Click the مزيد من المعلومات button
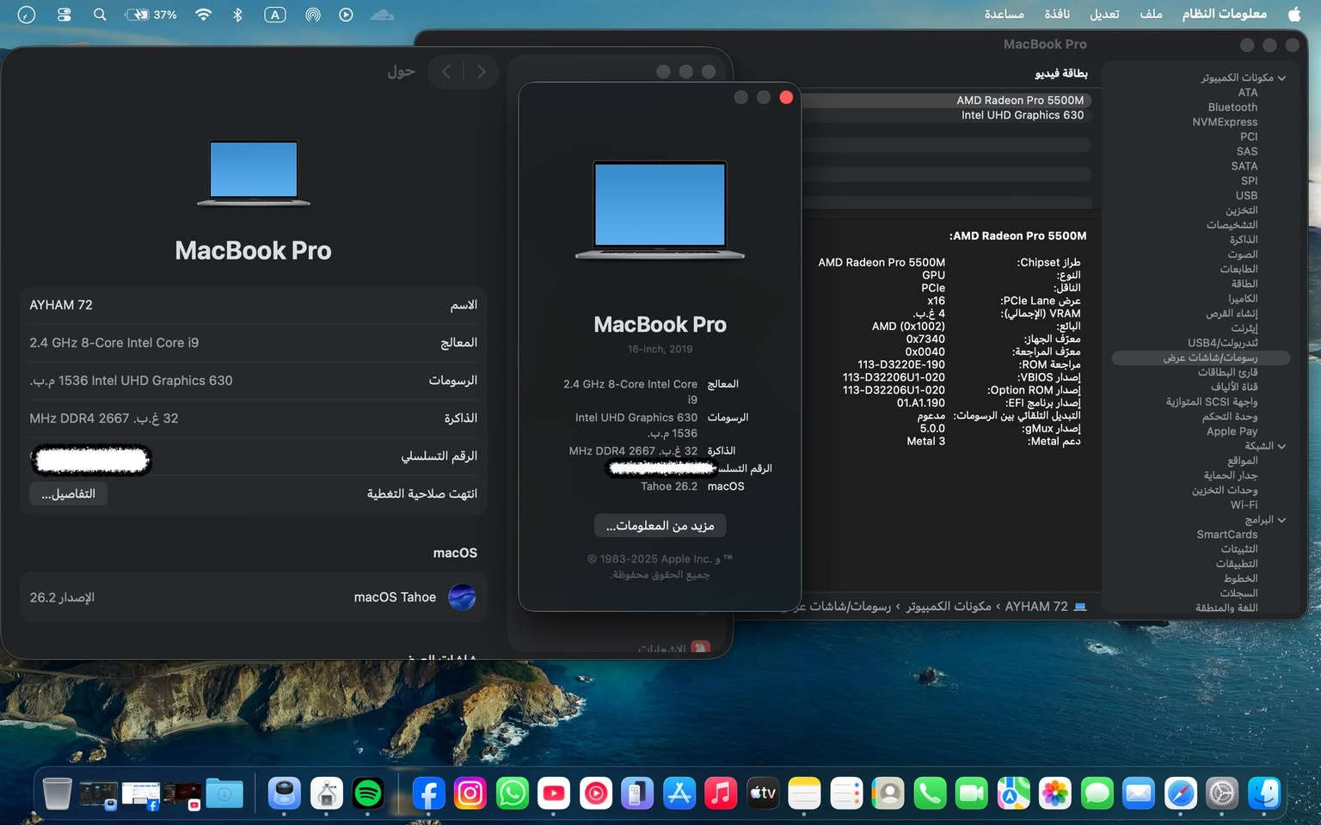Screen dimensions: 1321x825 [660, 525]
